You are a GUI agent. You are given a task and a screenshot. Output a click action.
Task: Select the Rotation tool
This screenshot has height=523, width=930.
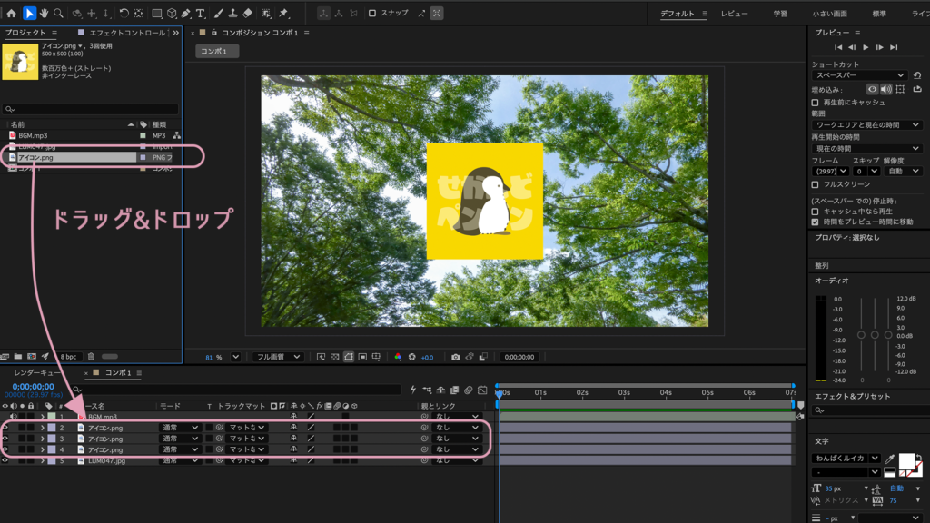[124, 13]
